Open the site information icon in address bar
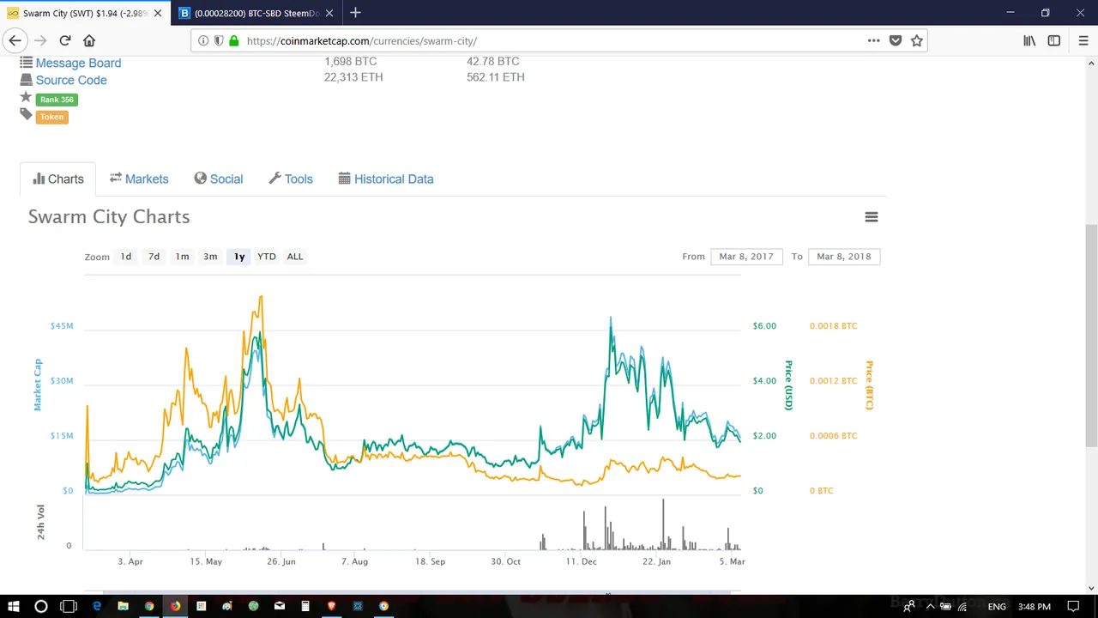This screenshot has width=1098, height=618. tap(203, 40)
